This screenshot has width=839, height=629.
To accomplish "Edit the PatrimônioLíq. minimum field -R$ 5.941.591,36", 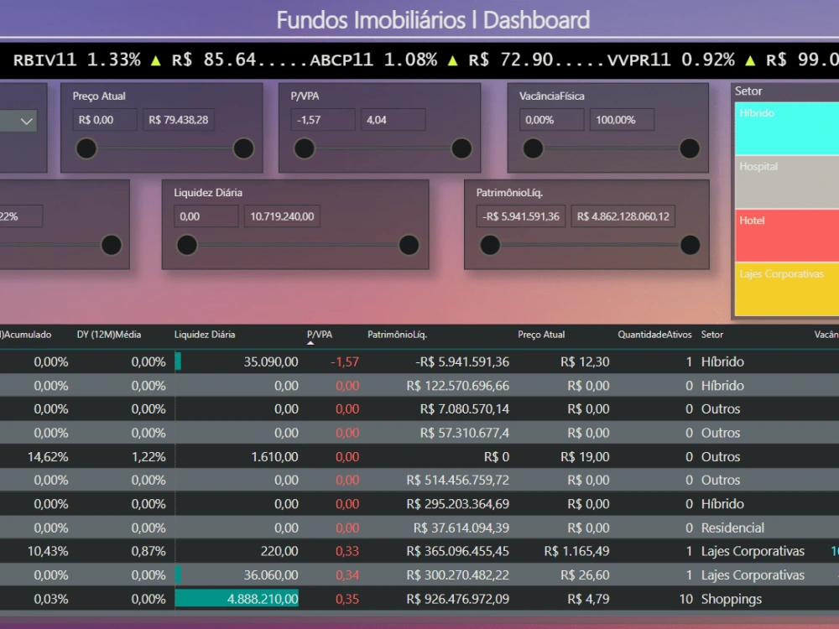I will pos(521,216).
